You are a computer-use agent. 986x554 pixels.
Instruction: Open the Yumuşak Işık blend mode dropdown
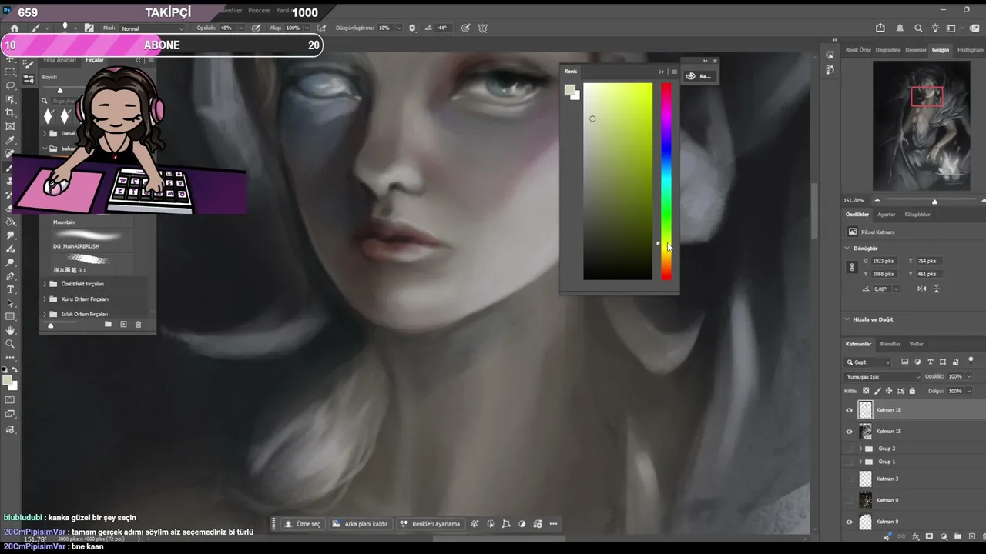tap(883, 377)
